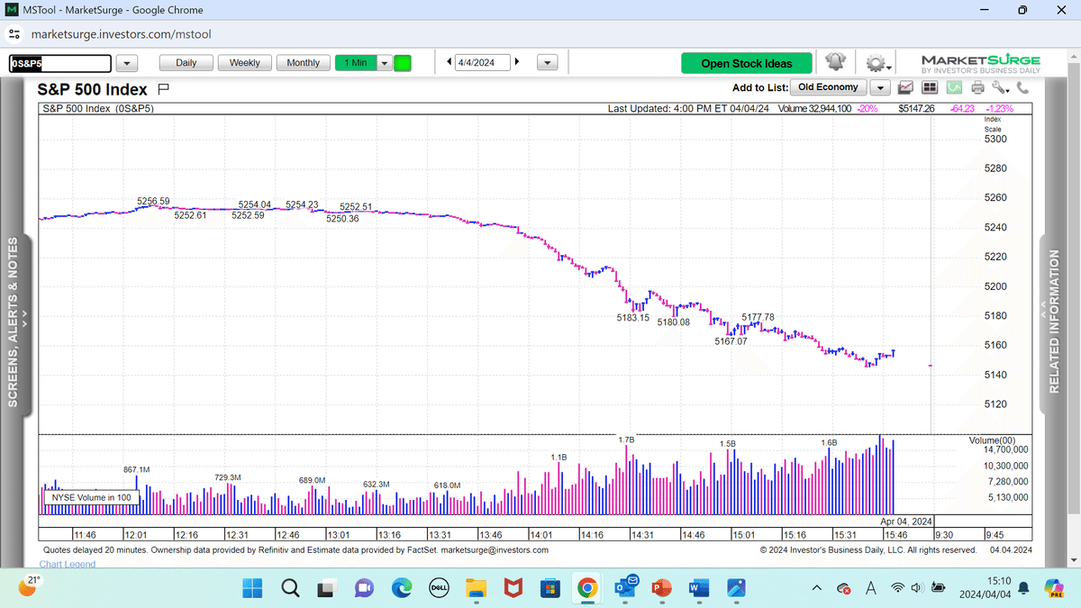Click the flag icon beside S&P 500 Index

click(164, 89)
